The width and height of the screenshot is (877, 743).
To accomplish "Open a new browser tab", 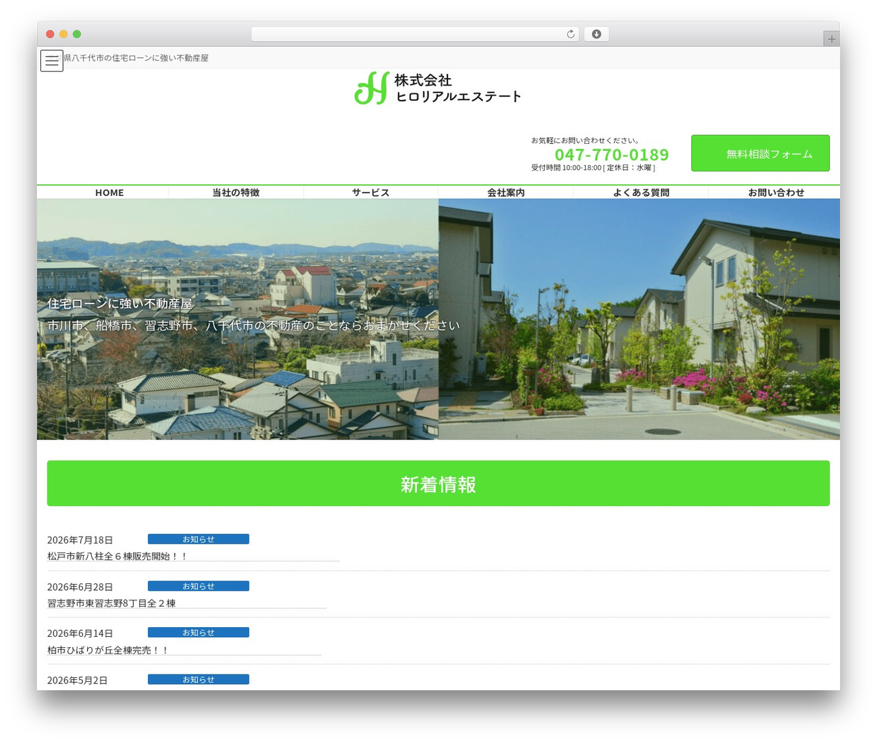I will tap(832, 39).
